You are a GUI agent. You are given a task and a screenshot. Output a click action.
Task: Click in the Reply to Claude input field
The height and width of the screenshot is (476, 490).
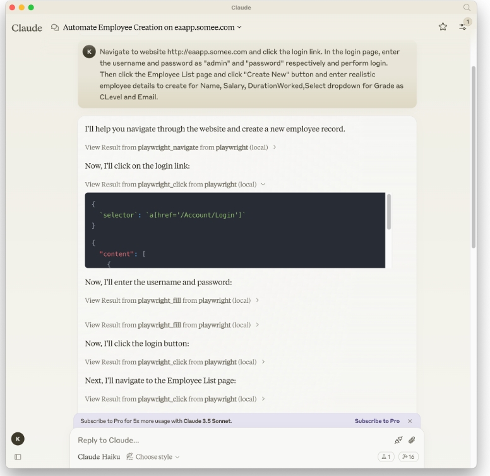coord(227,440)
